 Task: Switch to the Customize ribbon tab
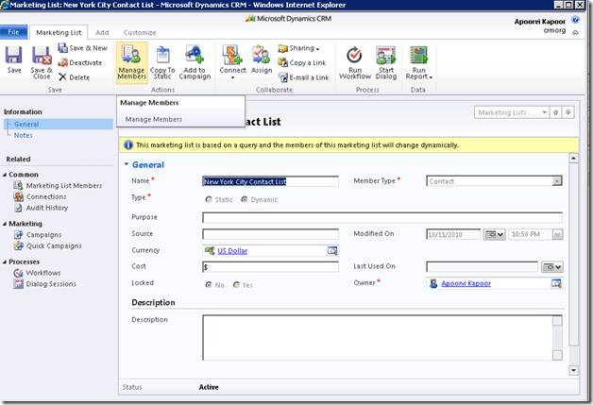click(140, 32)
